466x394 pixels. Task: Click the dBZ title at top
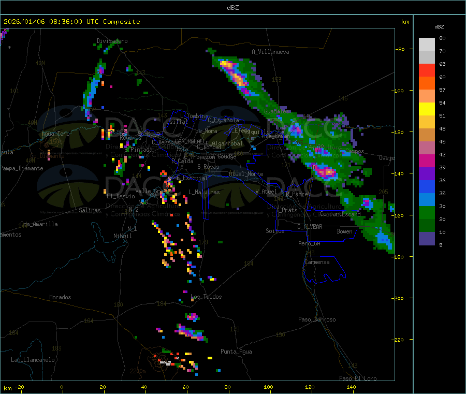[232, 8]
